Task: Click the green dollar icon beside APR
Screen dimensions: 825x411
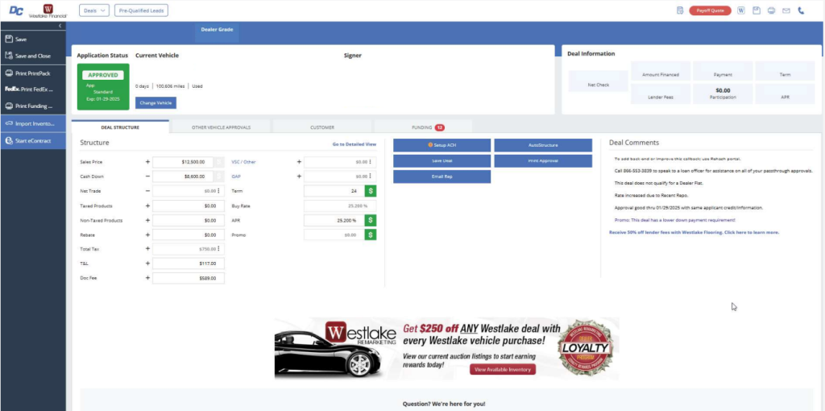Action: (x=371, y=220)
